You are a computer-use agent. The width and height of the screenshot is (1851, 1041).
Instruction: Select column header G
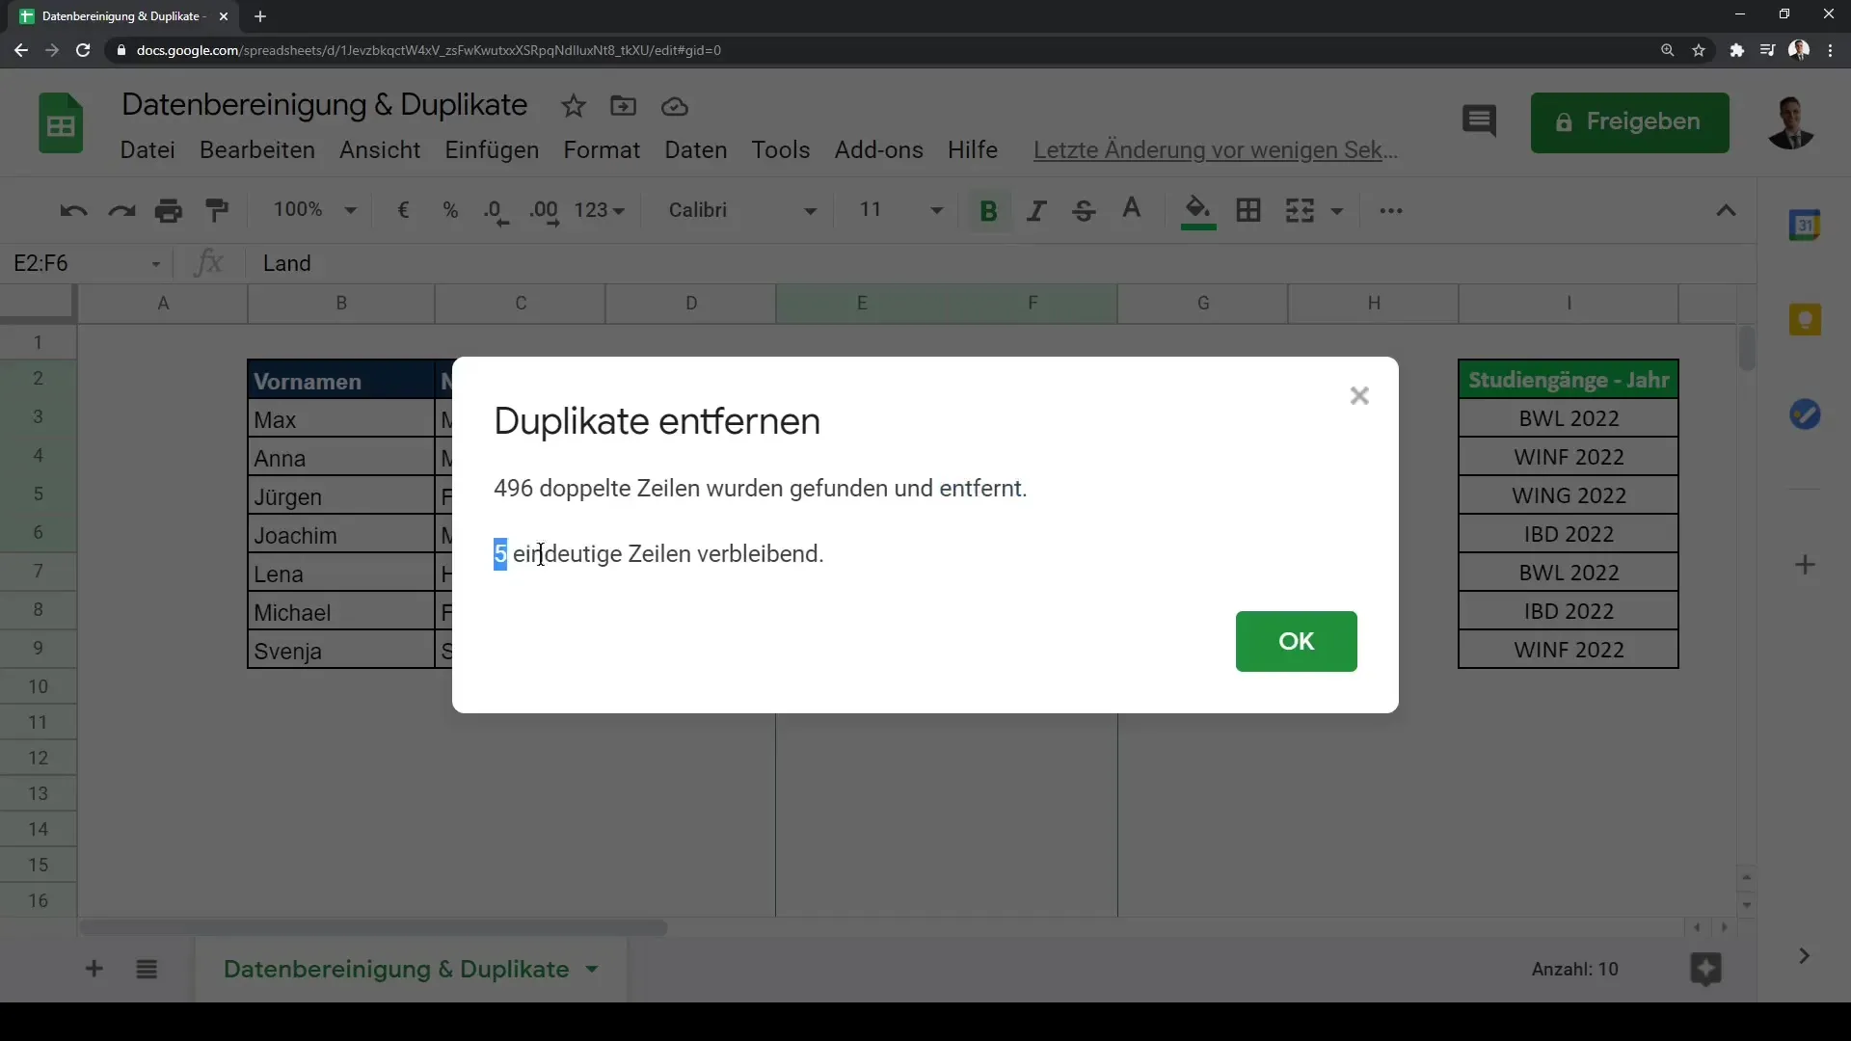pos(1203,304)
